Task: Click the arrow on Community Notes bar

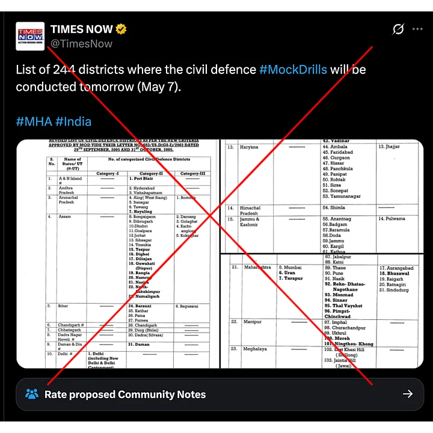Action: 408,395
